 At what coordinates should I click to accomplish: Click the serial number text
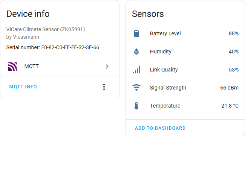point(53,47)
